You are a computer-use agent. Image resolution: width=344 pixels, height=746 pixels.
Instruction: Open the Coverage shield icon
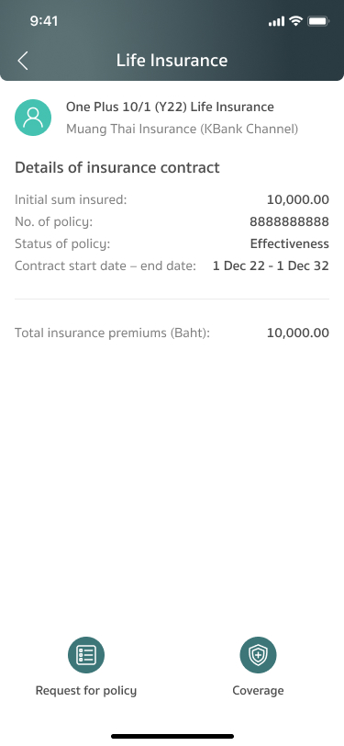pos(258,655)
